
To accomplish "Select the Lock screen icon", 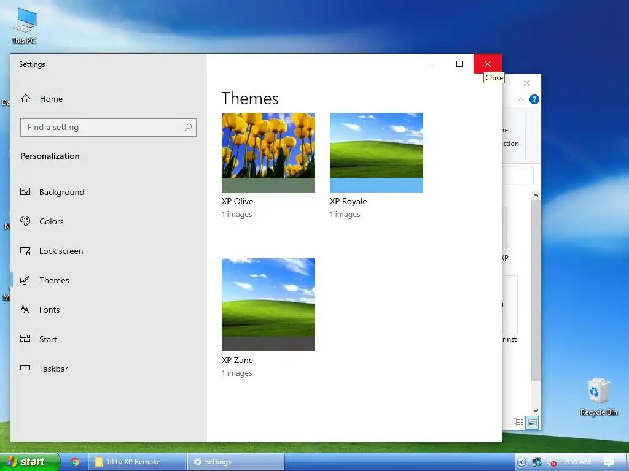I will tap(25, 251).
